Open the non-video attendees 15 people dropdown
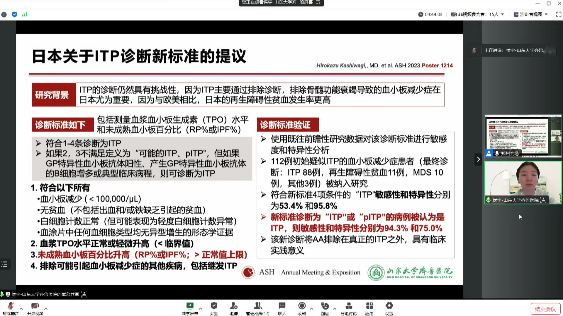The width and height of the screenshot is (563, 316). (x=477, y=14)
